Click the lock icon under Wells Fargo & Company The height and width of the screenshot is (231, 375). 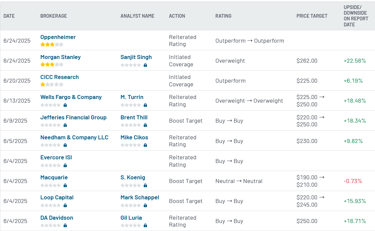65,105
